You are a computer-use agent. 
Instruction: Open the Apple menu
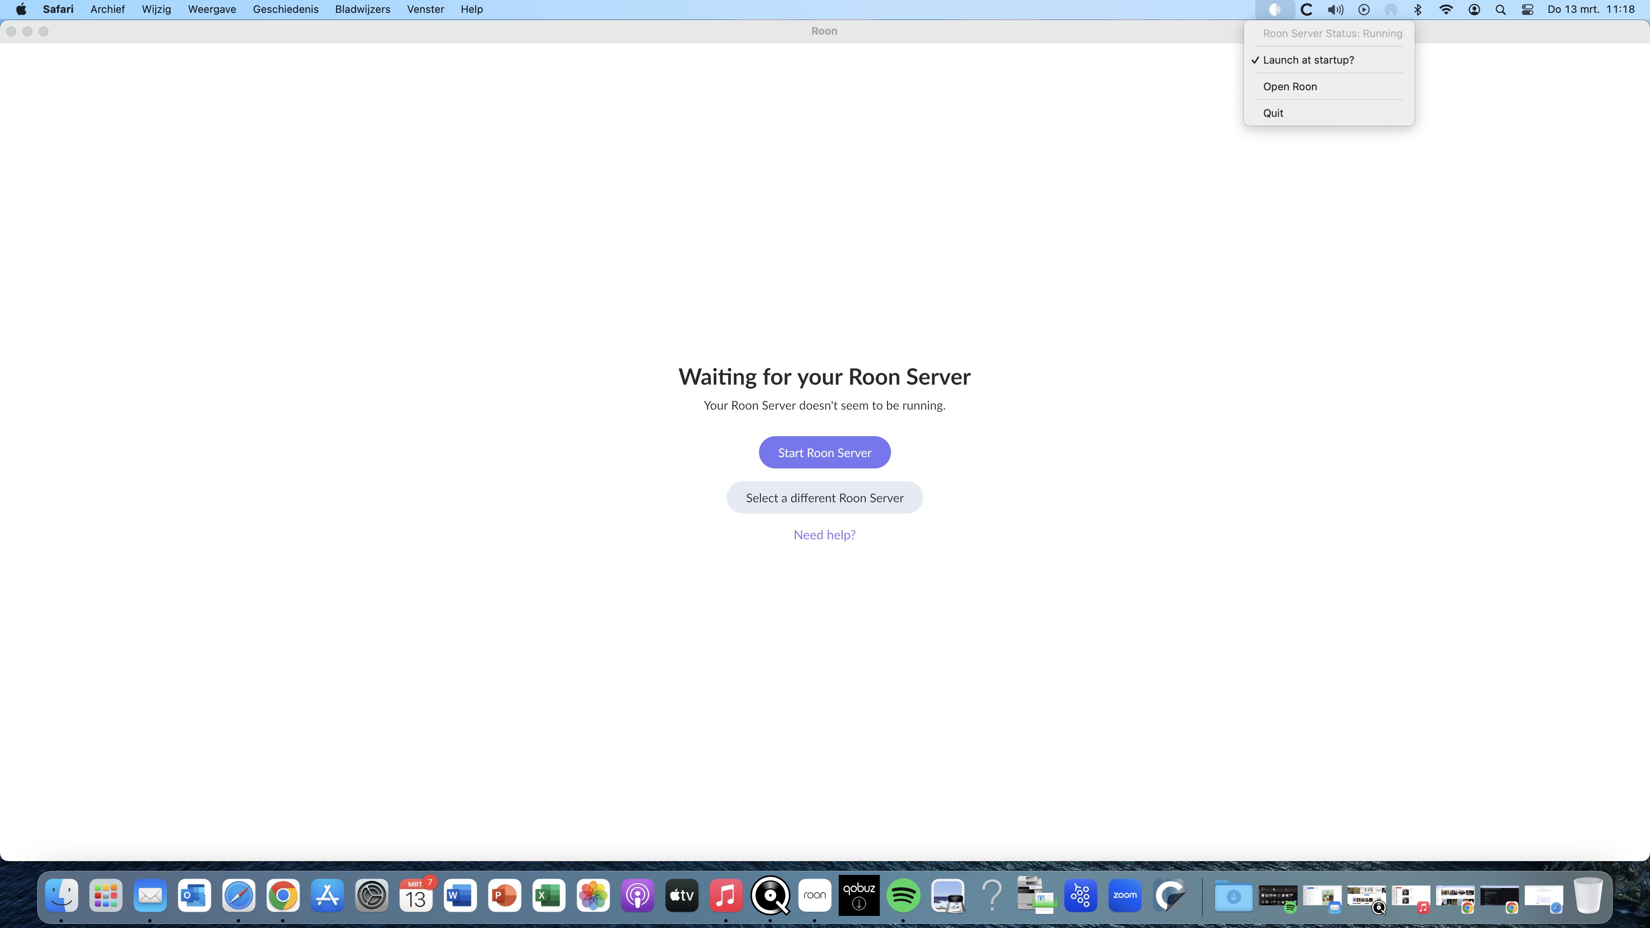click(x=21, y=10)
